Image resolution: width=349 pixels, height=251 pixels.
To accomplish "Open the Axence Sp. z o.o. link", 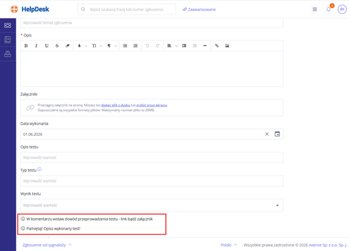I will click(328, 245).
